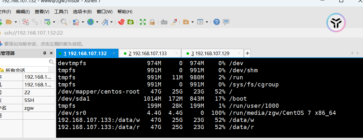This screenshot has width=363, height=140.
Task: Open the 查看(V) menu
Action: coord(42,12)
